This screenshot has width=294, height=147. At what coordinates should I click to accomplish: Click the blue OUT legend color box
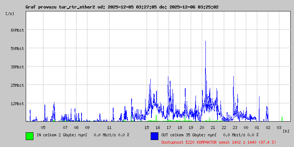click(x=154, y=136)
